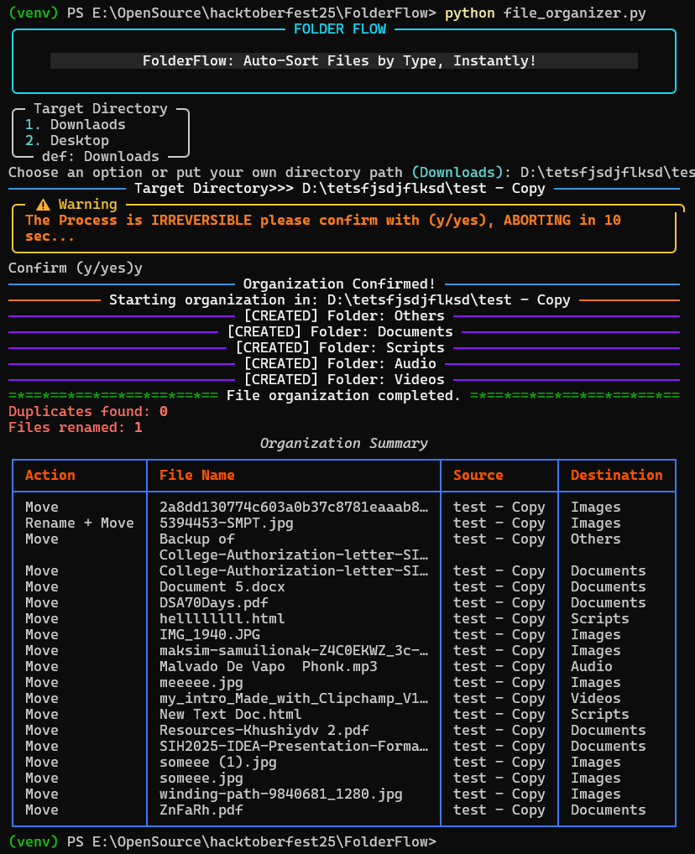Click the Organization Summary table title
The image size is (695, 854).
click(344, 443)
